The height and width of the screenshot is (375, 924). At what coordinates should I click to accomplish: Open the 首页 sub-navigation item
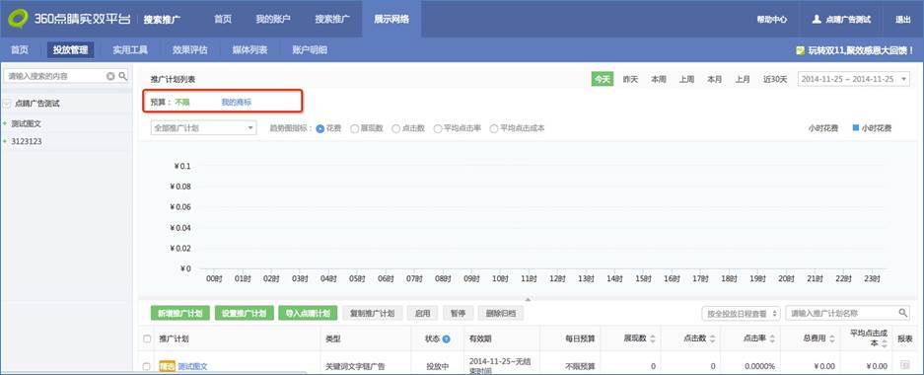point(20,50)
